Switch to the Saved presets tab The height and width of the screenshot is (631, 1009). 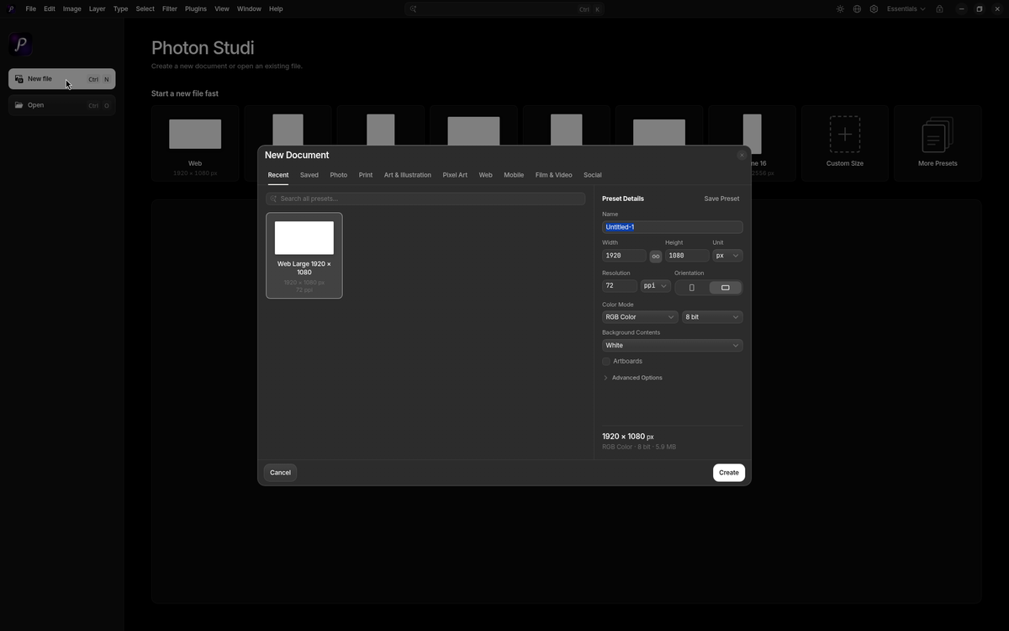coord(309,175)
